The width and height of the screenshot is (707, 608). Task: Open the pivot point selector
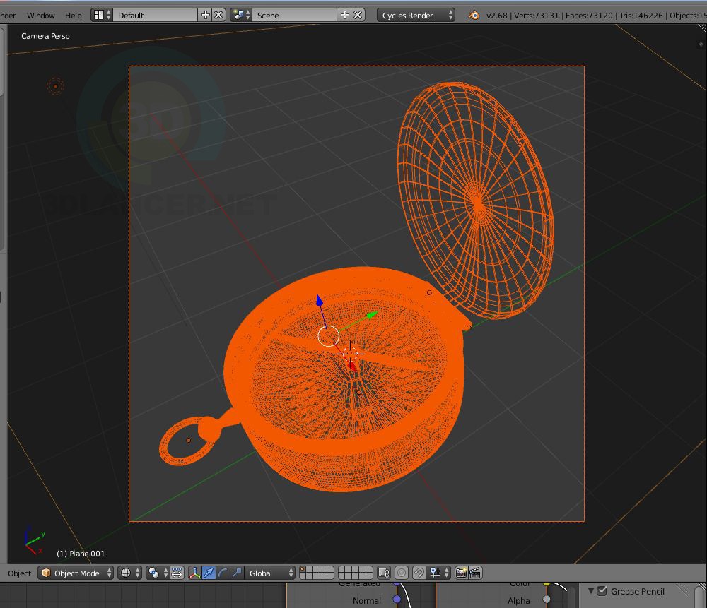[x=158, y=573]
